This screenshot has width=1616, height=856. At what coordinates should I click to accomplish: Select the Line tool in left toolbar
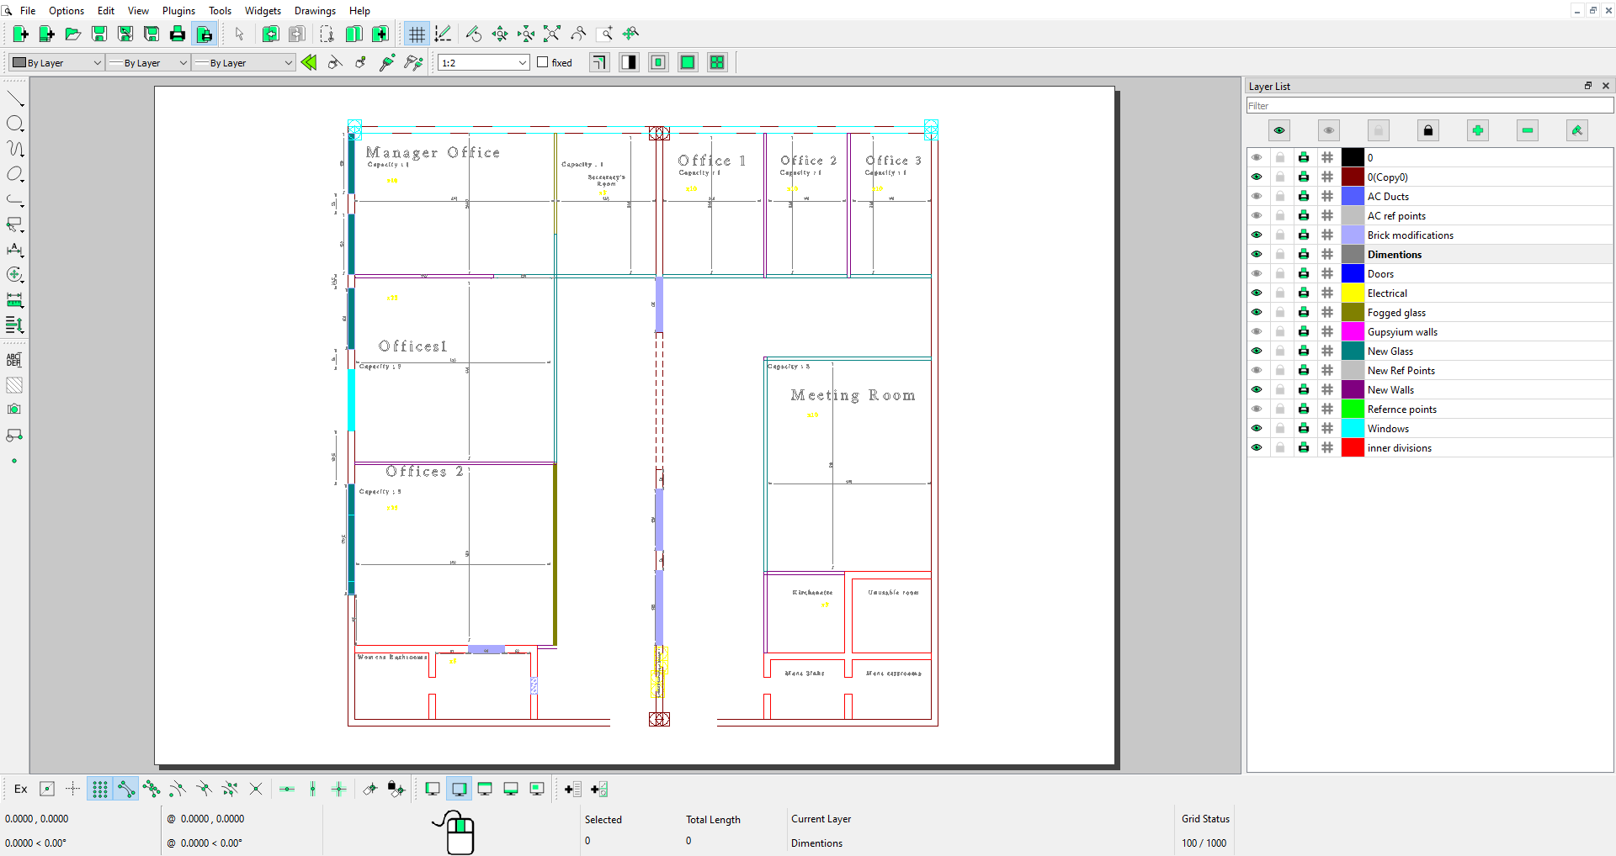tap(15, 98)
